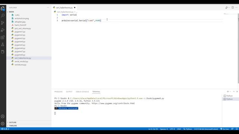Image resolution: width=239 pixels, height=134 pixels.
Task: Open the Manage gear menu
Action: click(3, 124)
